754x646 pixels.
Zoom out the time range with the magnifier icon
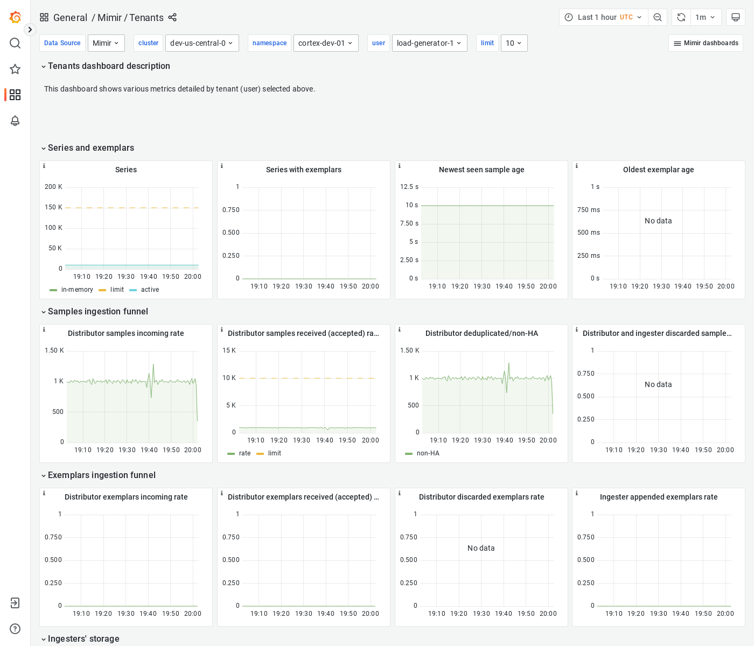point(658,17)
